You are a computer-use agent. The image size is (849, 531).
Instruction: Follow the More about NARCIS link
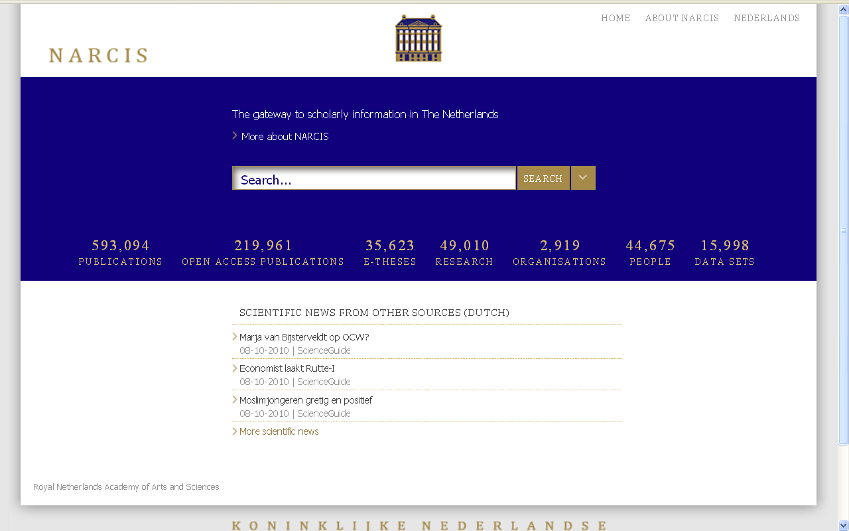pos(285,136)
